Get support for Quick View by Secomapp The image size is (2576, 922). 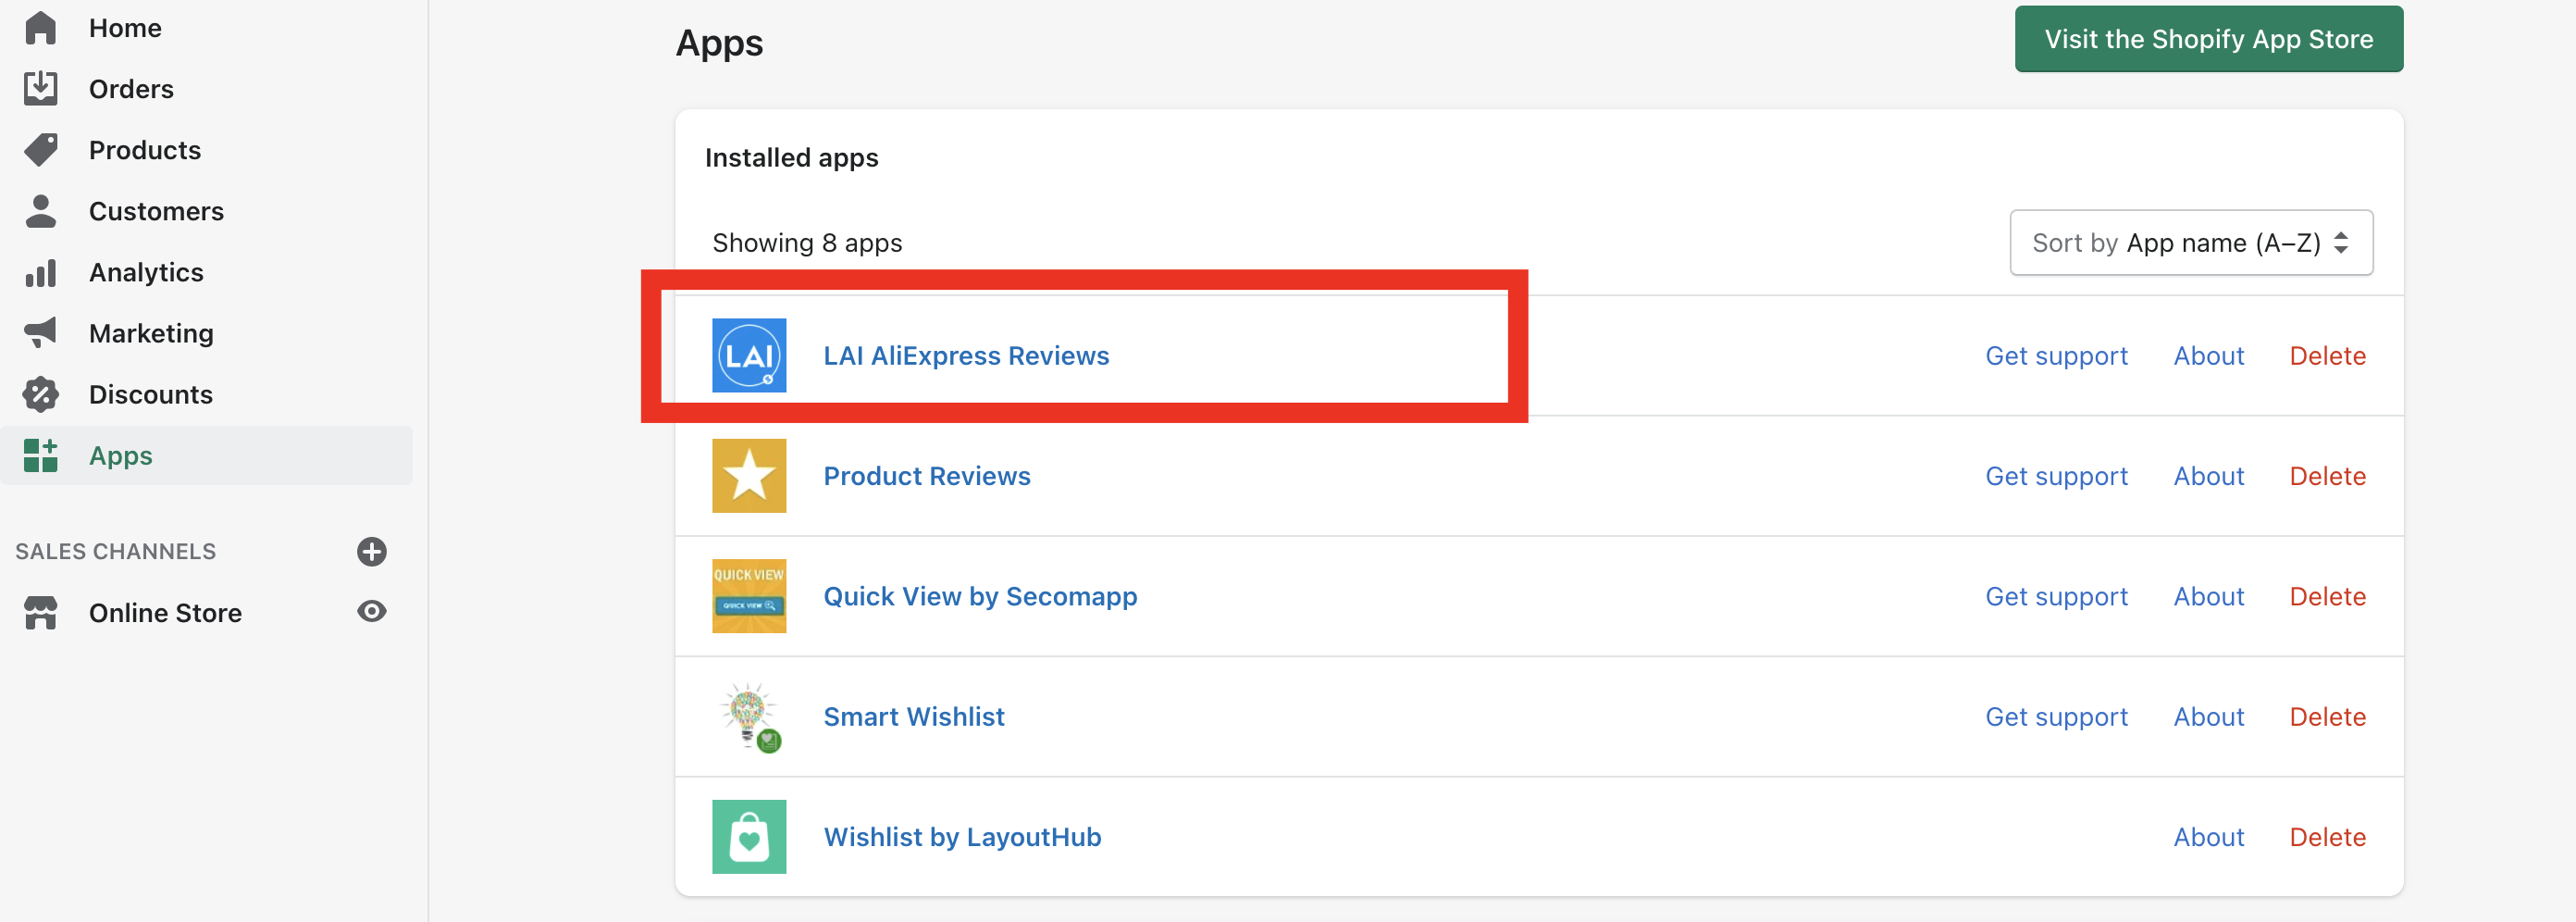click(x=2056, y=596)
